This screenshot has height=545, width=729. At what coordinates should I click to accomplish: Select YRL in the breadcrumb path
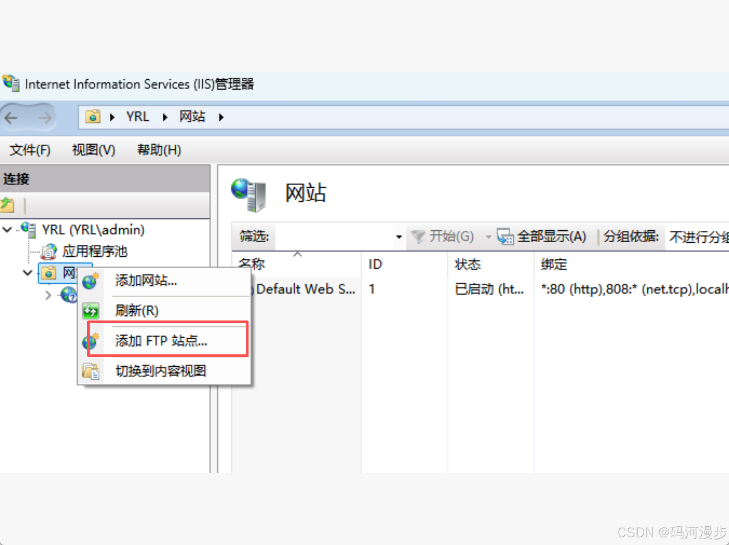[138, 116]
